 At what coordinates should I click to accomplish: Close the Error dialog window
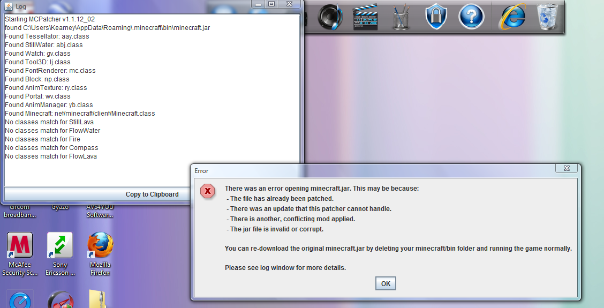point(567,168)
